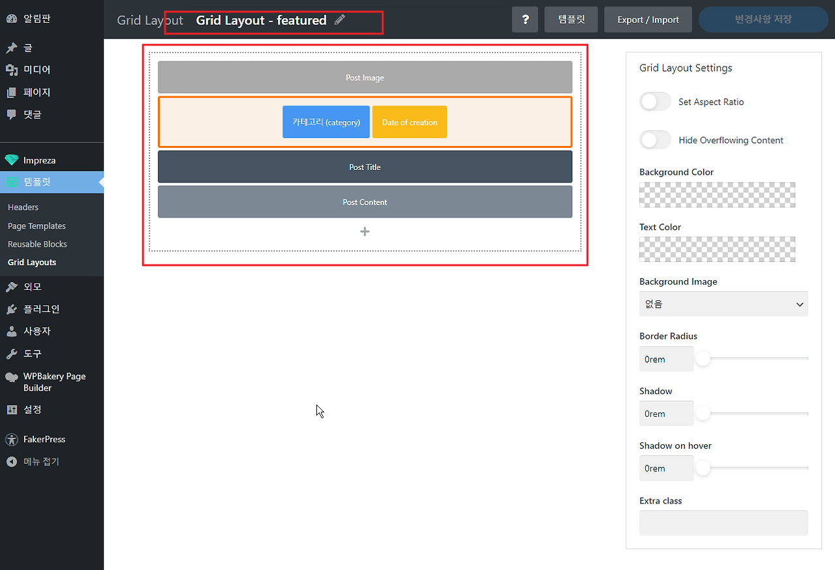This screenshot has height=570, width=835.
Task: Open Page Templates submenu item
Action: [37, 226]
